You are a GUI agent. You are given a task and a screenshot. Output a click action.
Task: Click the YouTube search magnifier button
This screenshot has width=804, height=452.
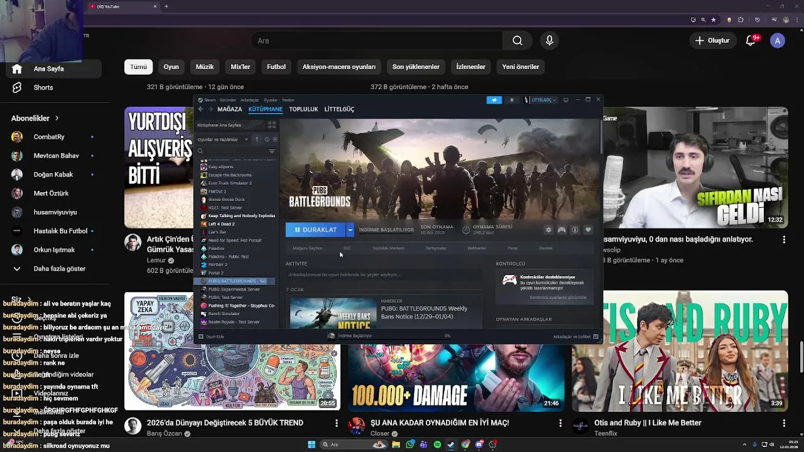click(x=517, y=41)
